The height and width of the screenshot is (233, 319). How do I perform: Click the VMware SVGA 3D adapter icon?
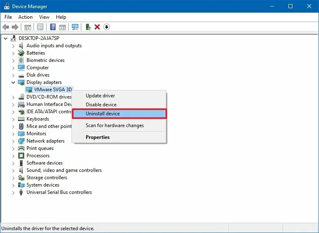29,90
